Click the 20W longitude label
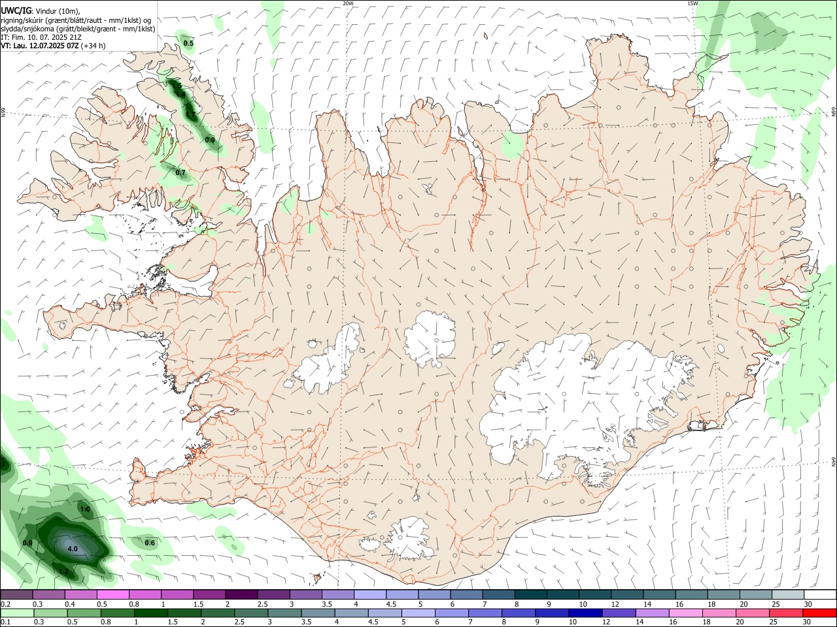 348,3
